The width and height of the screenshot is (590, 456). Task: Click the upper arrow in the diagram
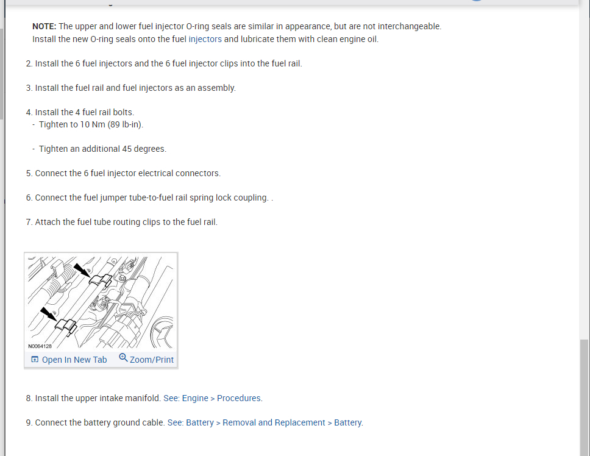[x=82, y=271]
